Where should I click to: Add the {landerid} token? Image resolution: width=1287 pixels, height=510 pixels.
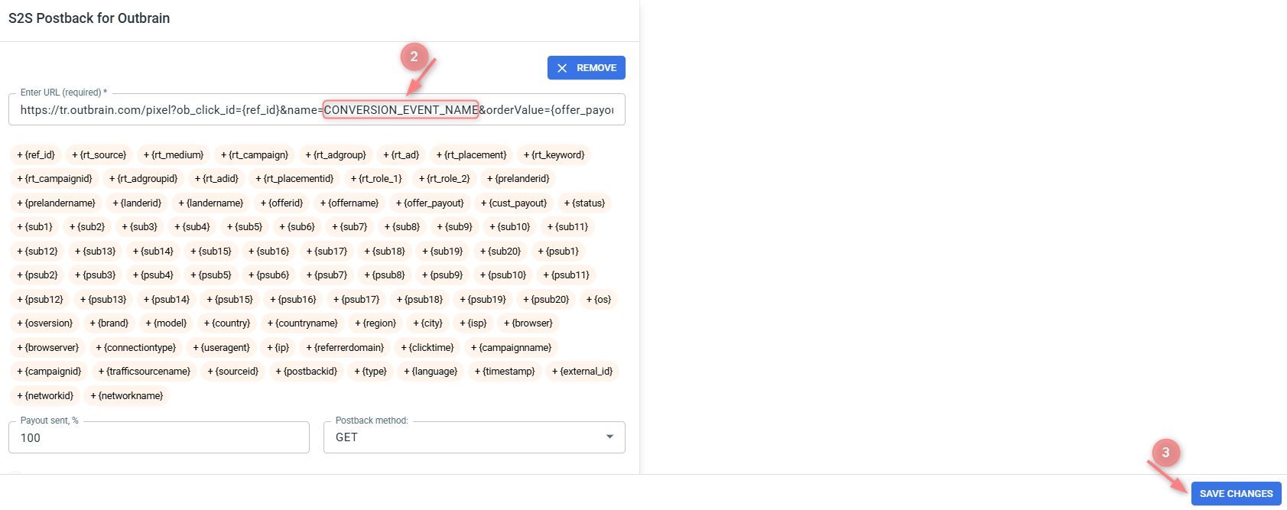[137, 203]
